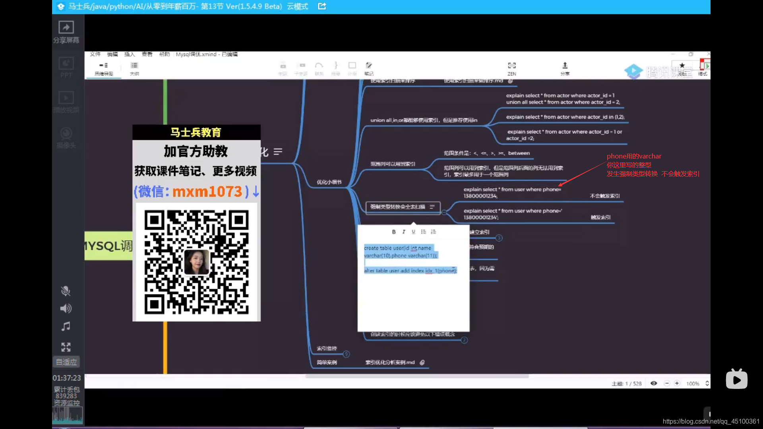Toggle the eye icon in status bar
This screenshot has height=429, width=763.
[x=654, y=383]
